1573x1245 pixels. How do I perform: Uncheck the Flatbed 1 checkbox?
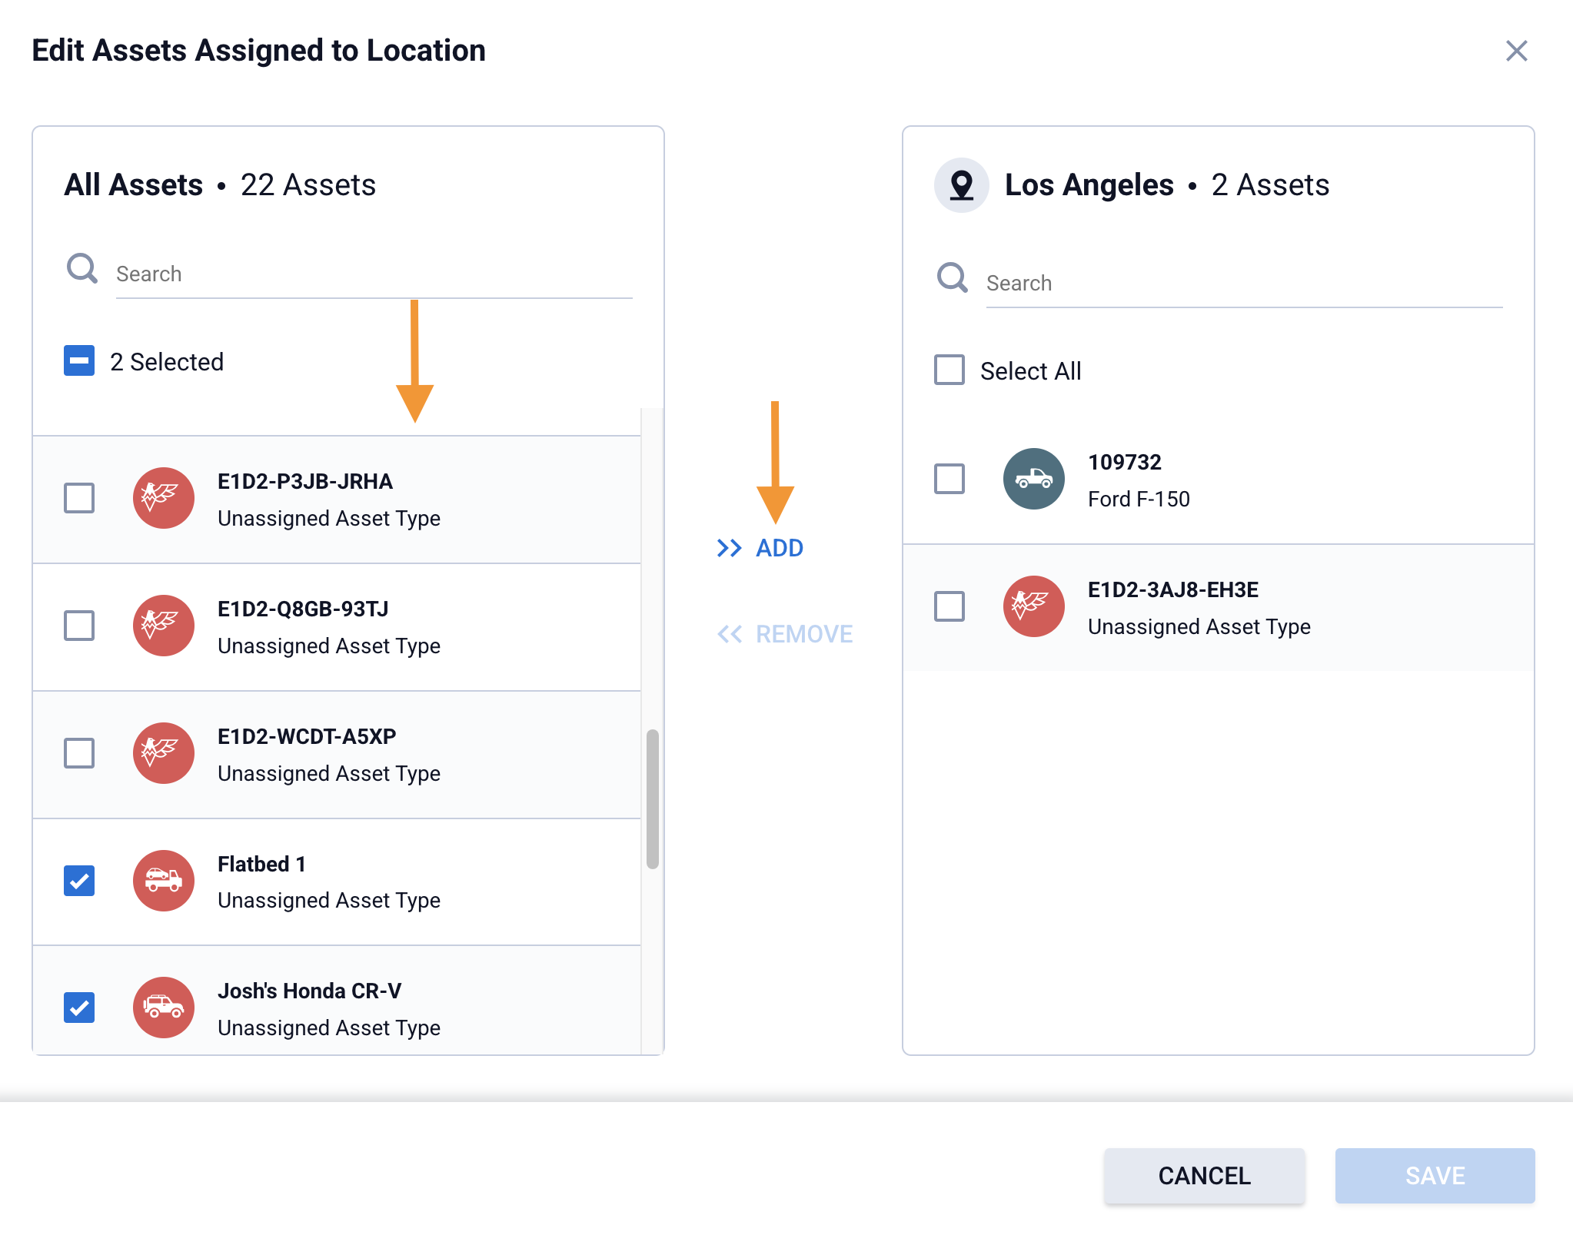coord(79,881)
